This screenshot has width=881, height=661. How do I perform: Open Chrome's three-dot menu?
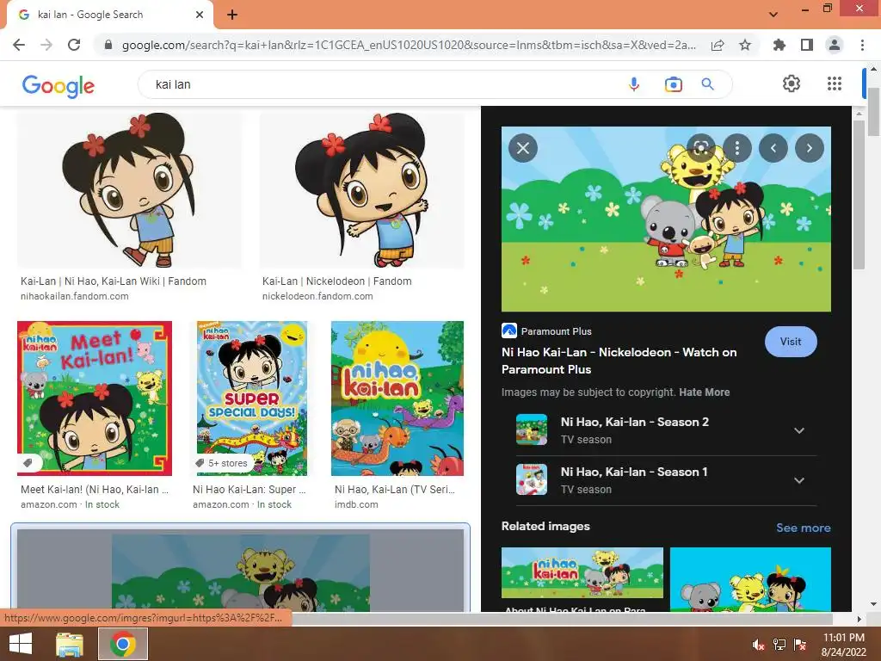[862, 45]
